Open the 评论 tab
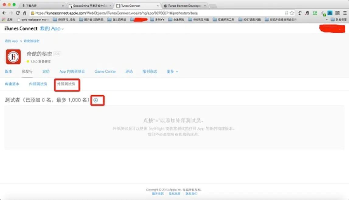The height and width of the screenshot is (200, 349). (129, 71)
